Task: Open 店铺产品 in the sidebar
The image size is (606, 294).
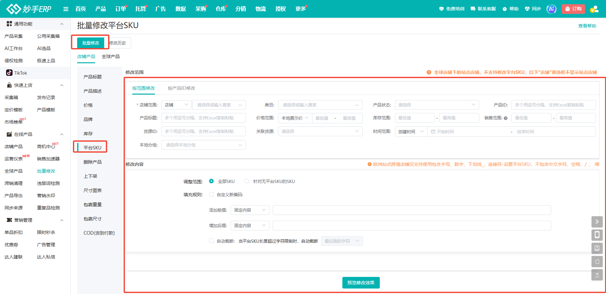Action: (x=14, y=147)
